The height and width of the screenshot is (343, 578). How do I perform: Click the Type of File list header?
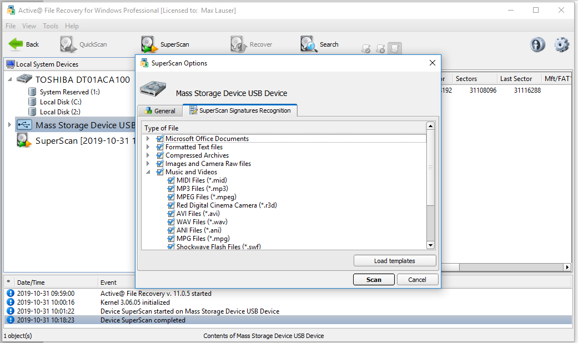coord(284,128)
